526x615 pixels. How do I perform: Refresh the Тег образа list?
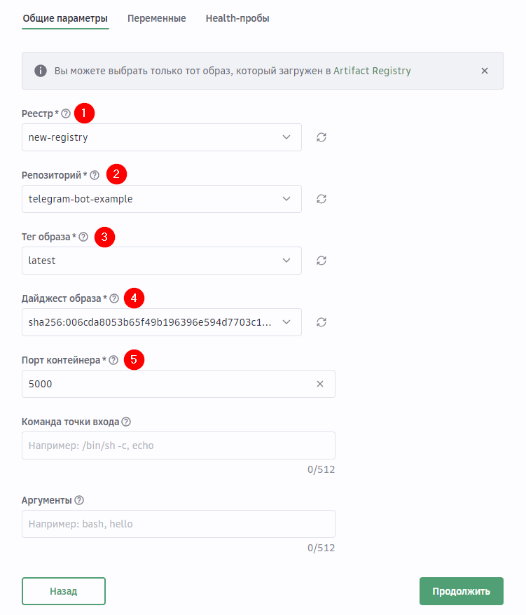pos(321,261)
